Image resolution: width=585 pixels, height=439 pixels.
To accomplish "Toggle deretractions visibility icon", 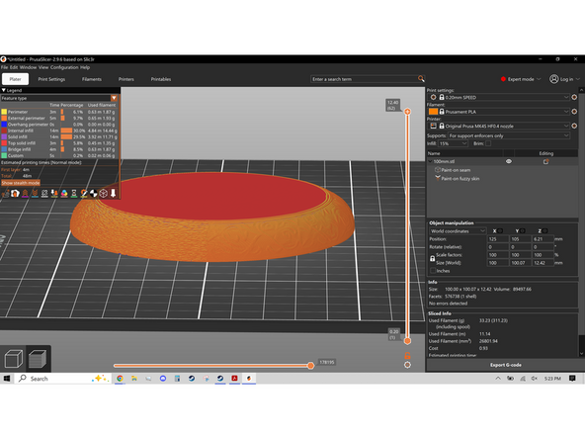I will coord(35,193).
